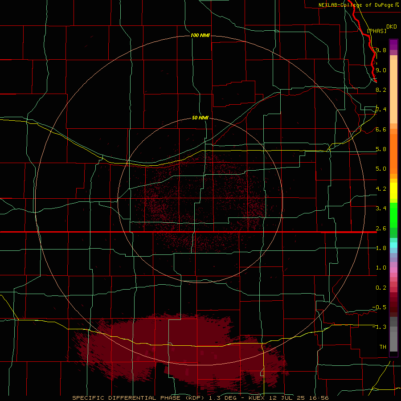Click the 1.8 legend value
This screenshot has width=401, height=401.
pos(381,248)
